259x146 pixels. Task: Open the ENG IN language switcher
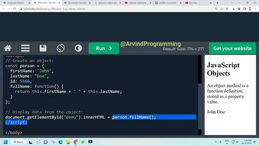227,142
